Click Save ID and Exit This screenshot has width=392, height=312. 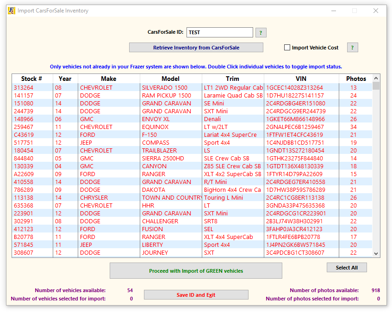point(196,295)
